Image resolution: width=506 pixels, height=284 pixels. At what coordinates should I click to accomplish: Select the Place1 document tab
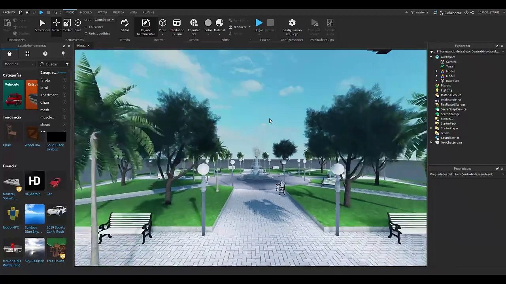coord(81,46)
